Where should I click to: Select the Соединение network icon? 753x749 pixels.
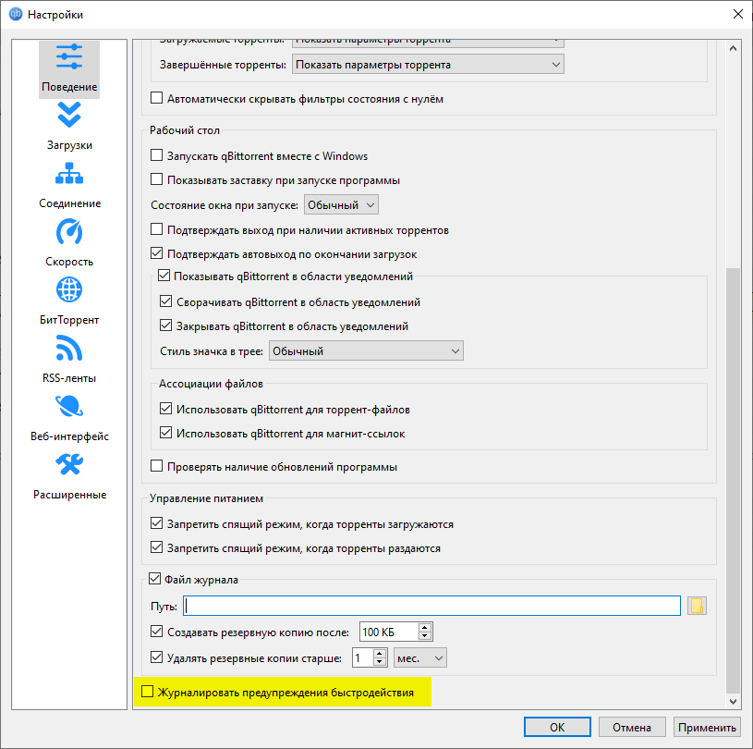69,173
